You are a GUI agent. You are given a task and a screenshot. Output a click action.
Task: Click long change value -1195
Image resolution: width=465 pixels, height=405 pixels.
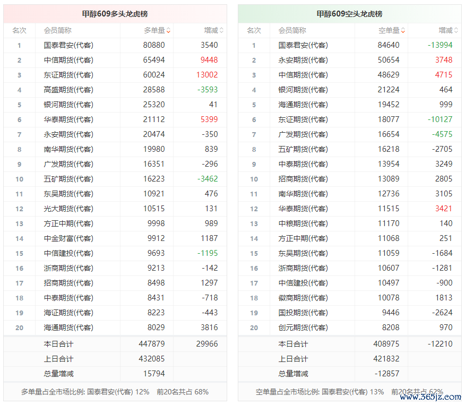[208, 253]
